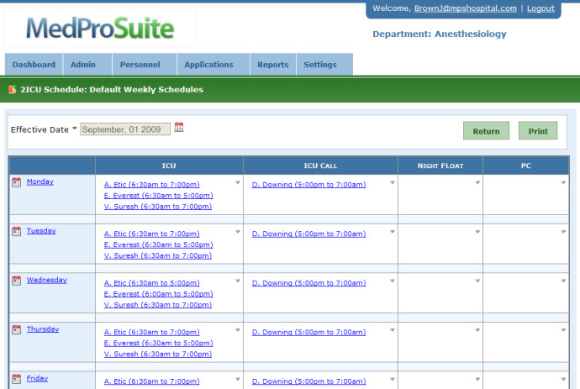
Task: Open Monday A. Etic 6:30am to 7:00pm shift
Action: click(x=151, y=185)
